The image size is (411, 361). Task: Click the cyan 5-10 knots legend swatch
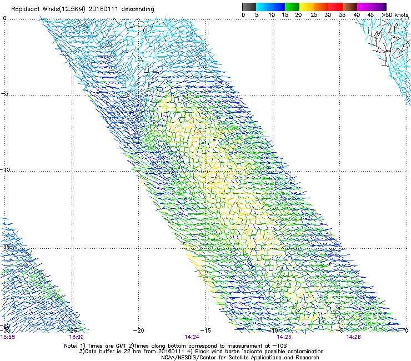coord(263,7)
